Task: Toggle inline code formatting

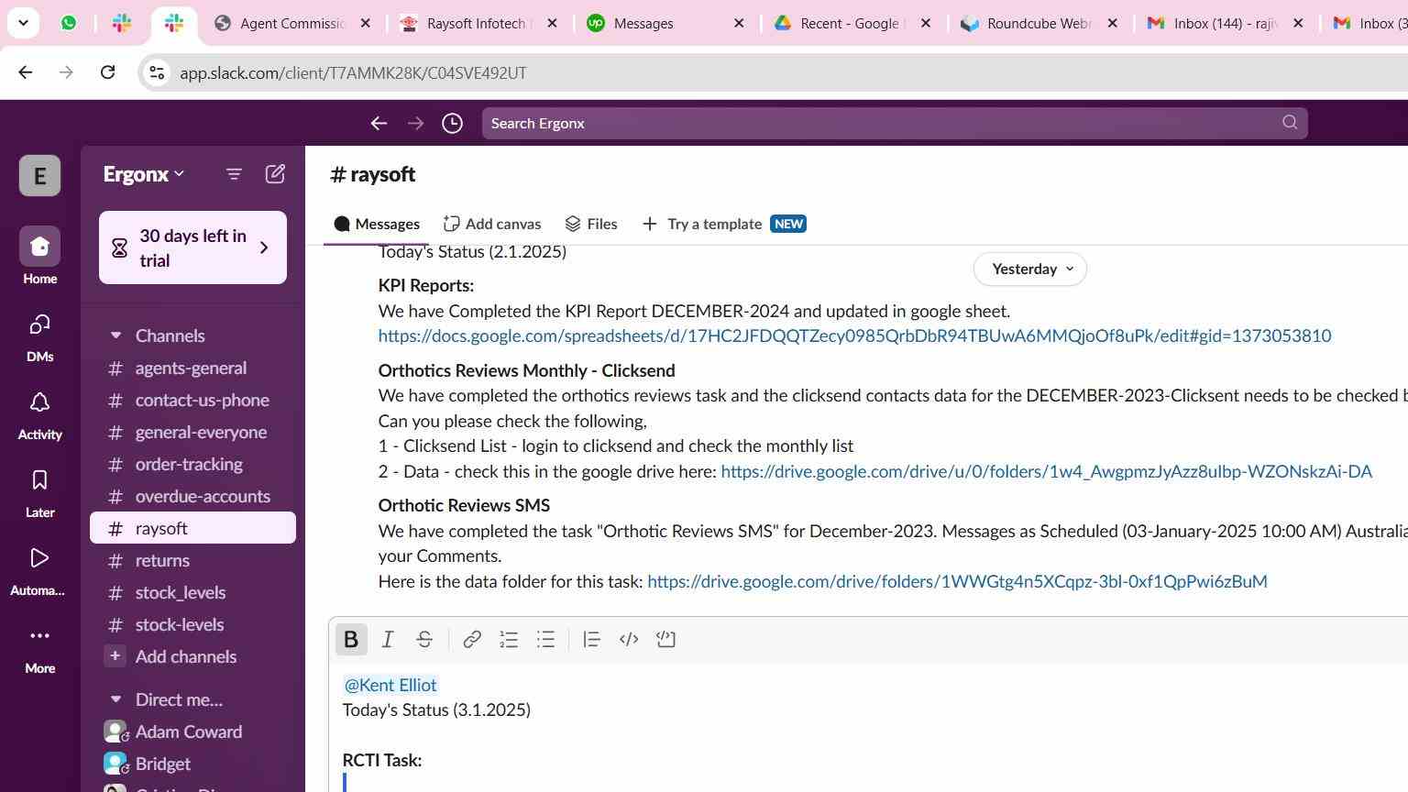Action: pyautogui.click(x=629, y=640)
